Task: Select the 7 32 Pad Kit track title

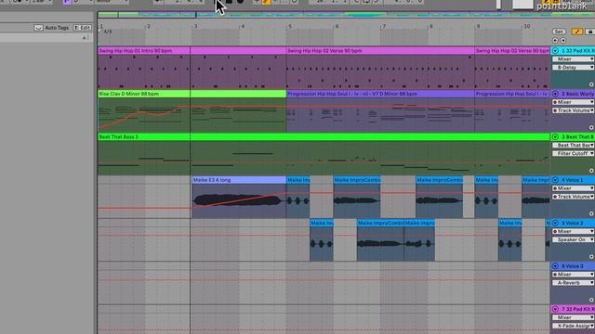Action: point(578,309)
